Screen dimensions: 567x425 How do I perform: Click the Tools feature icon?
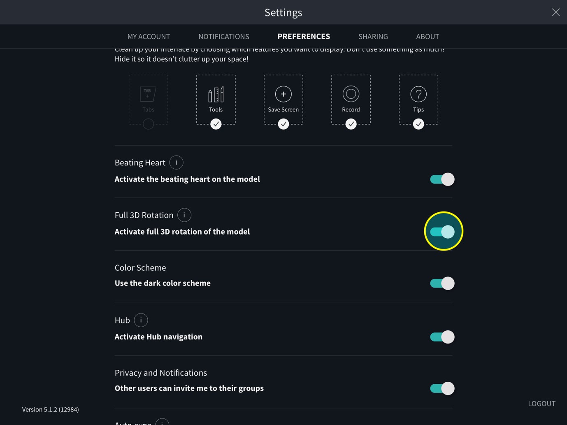pos(216,94)
